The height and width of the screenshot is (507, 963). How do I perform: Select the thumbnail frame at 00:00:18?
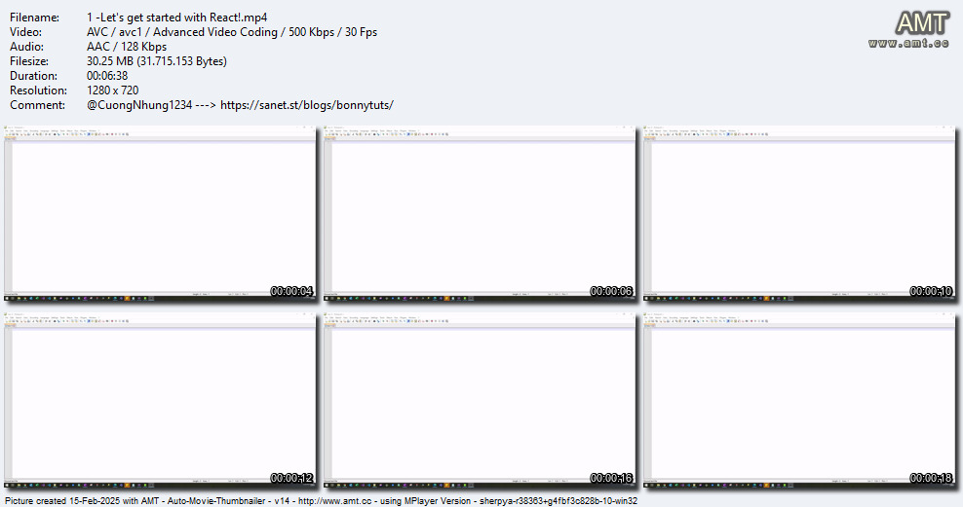coord(799,400)
